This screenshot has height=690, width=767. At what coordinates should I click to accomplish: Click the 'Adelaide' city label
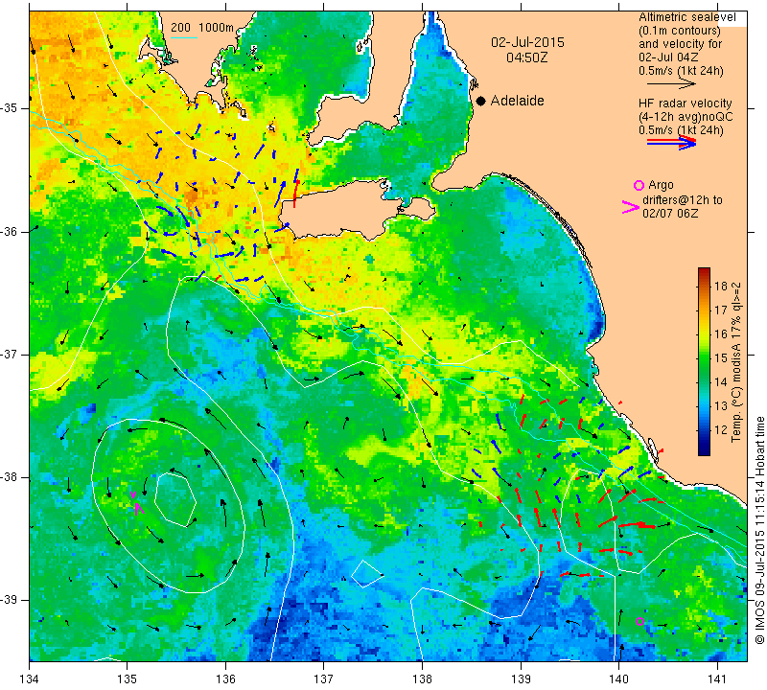[517, 101]
